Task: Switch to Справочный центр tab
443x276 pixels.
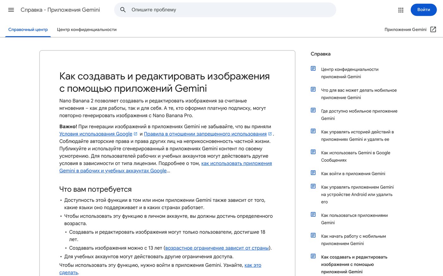Action: pyautogui.click(x=28, y=30)
